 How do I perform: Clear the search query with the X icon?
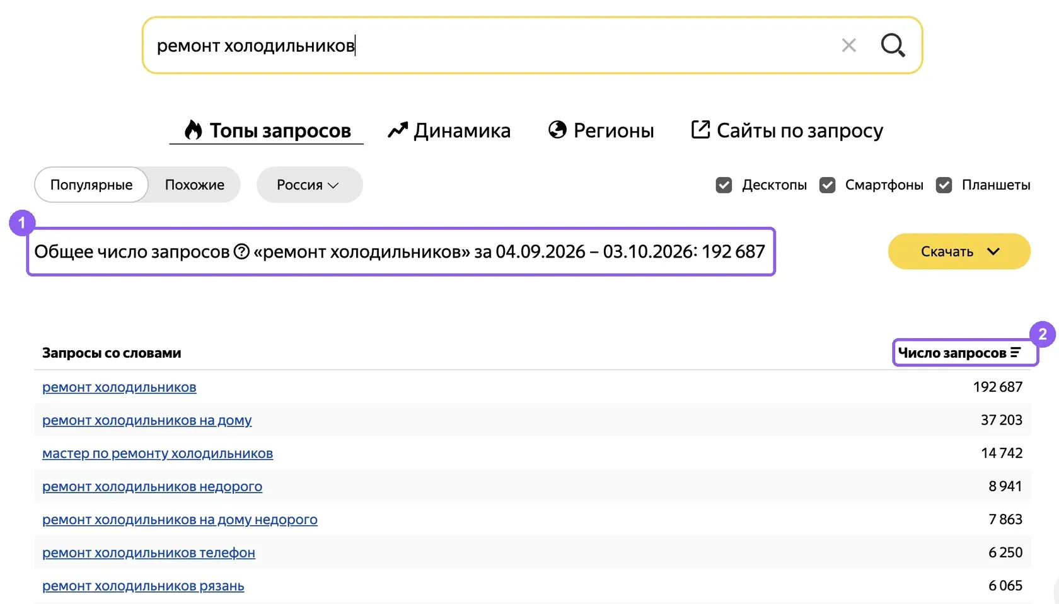pyautogui.click(x=848, y=45)
